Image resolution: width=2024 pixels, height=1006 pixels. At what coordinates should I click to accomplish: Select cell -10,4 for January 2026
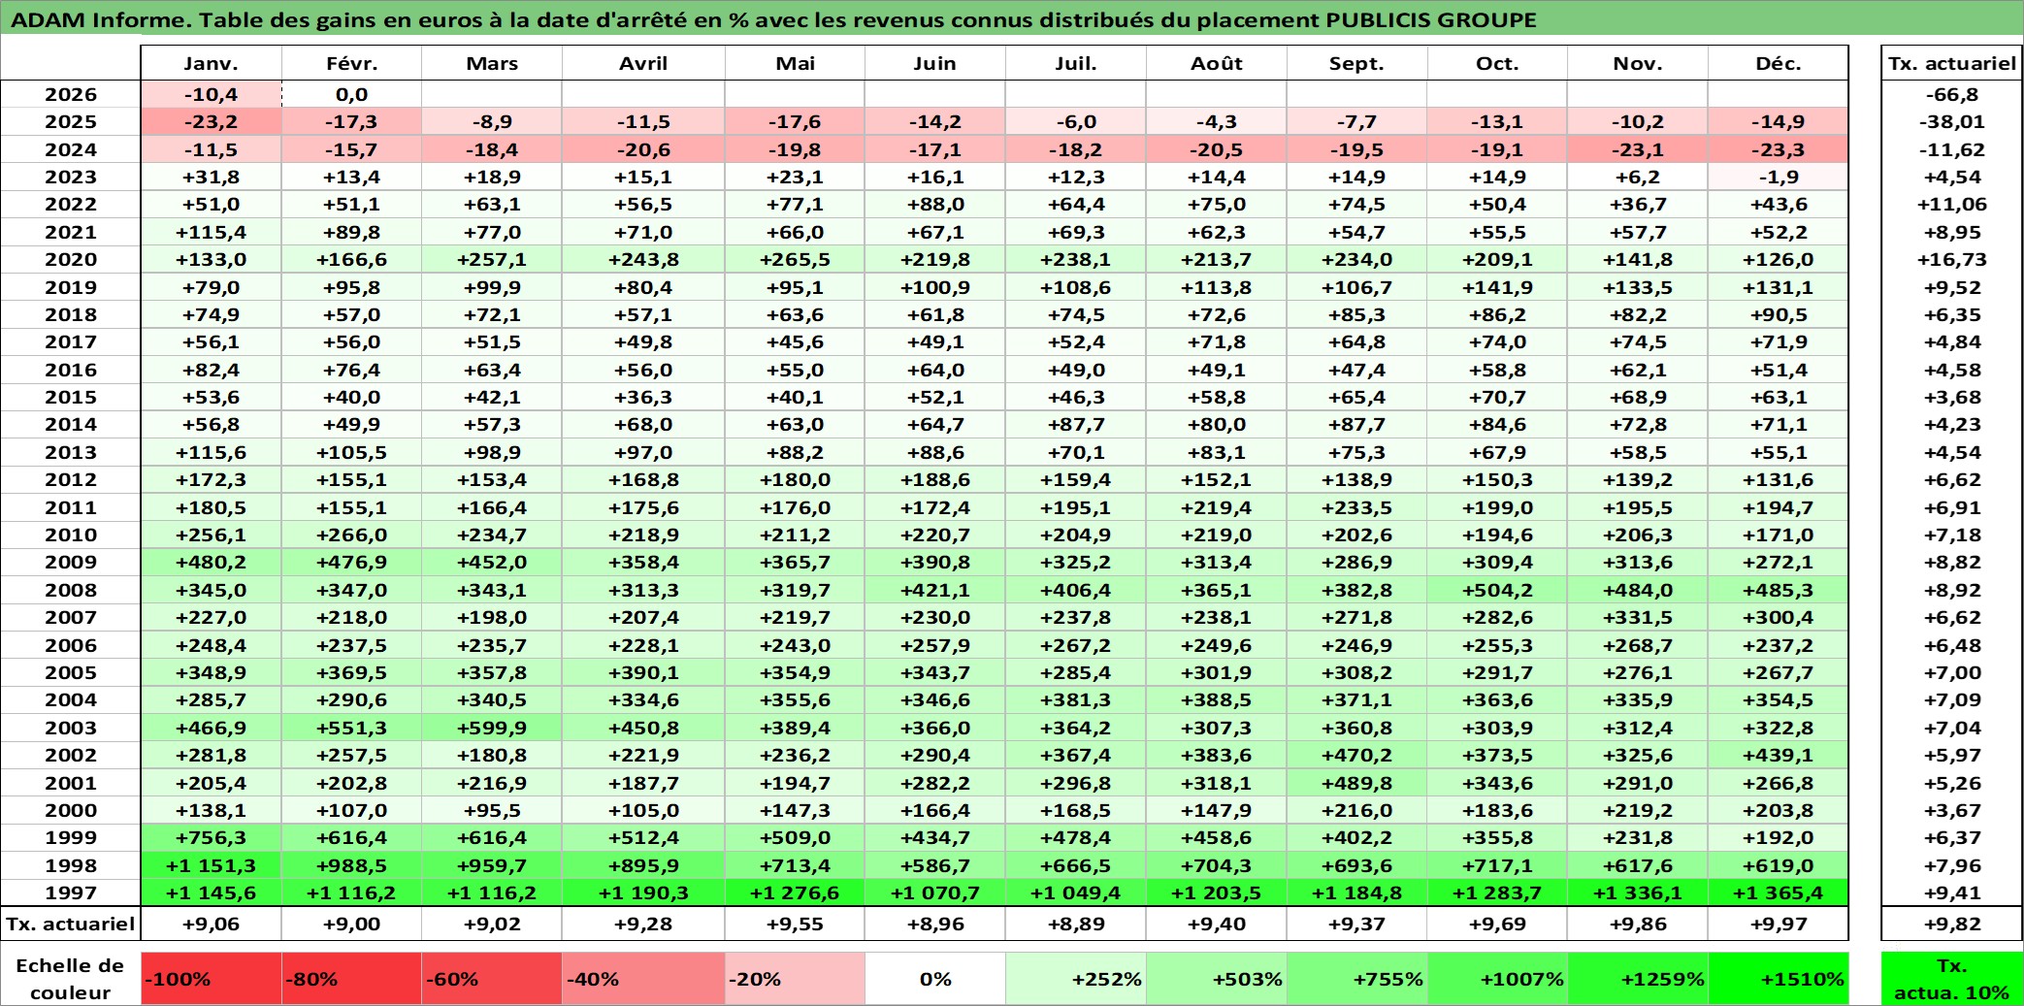coord(212,94)
